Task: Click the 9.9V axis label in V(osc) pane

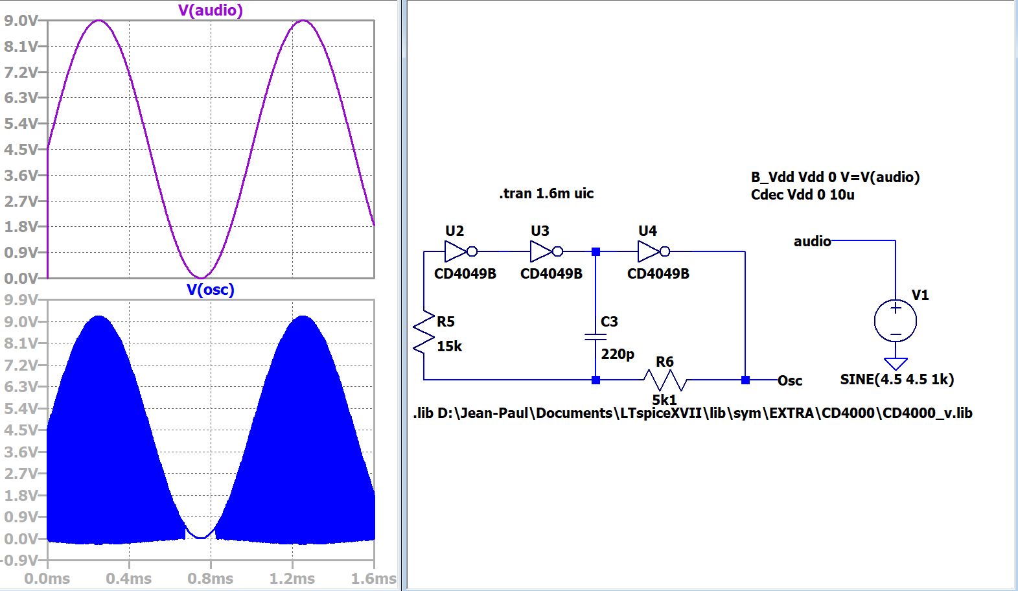Action: [21, 299]
